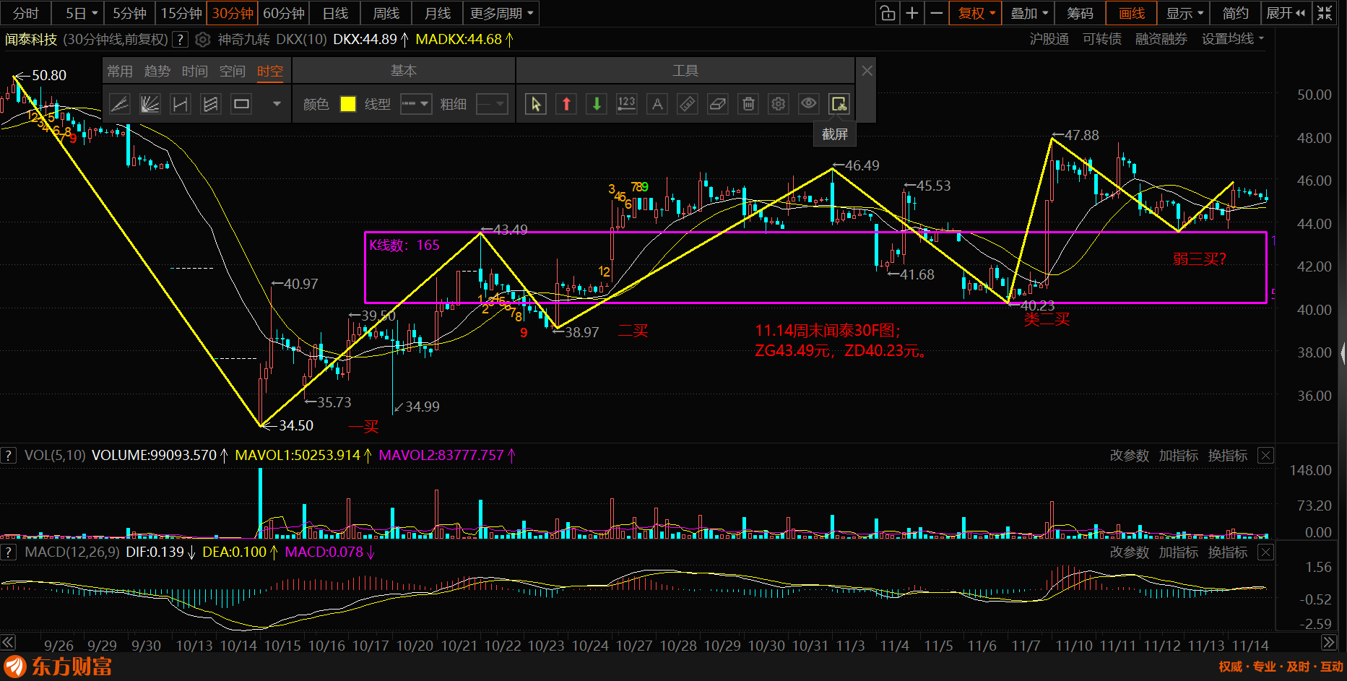Select the 60分钟 period
This screenshot has height=681, width=1347.
coord(284,13)
